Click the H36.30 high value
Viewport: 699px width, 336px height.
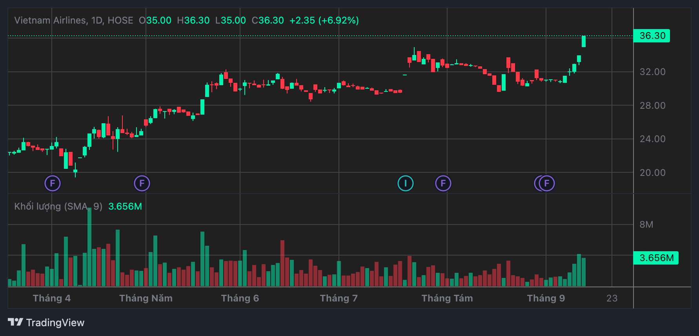193,20
